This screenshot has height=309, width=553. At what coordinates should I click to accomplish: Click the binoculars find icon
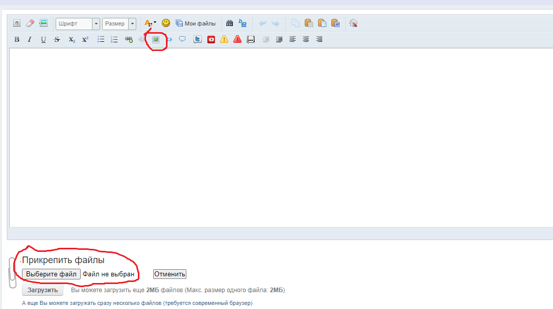point(229,23)
